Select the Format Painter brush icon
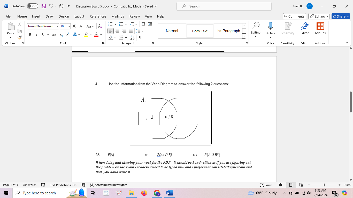 [x=20, y=37]
